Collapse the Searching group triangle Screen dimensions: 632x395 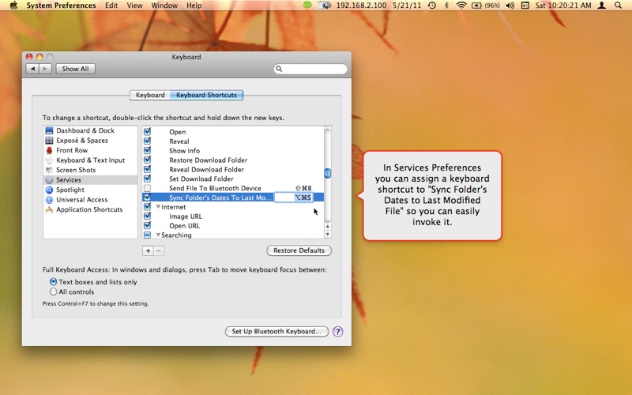pyautogui.click(x=159, y=235)
